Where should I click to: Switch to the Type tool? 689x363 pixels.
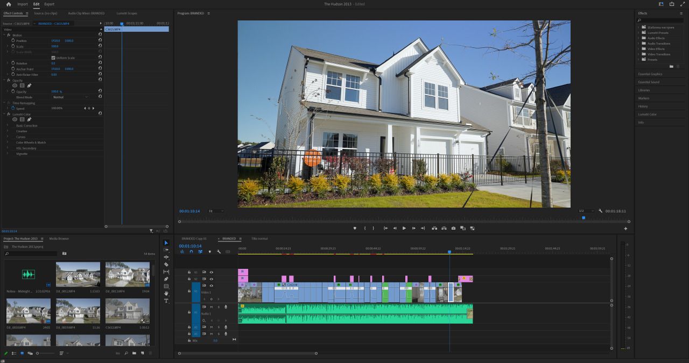pos(166,301)
